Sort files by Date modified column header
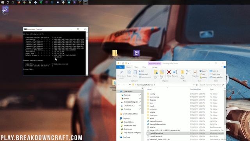 [195, 89]
